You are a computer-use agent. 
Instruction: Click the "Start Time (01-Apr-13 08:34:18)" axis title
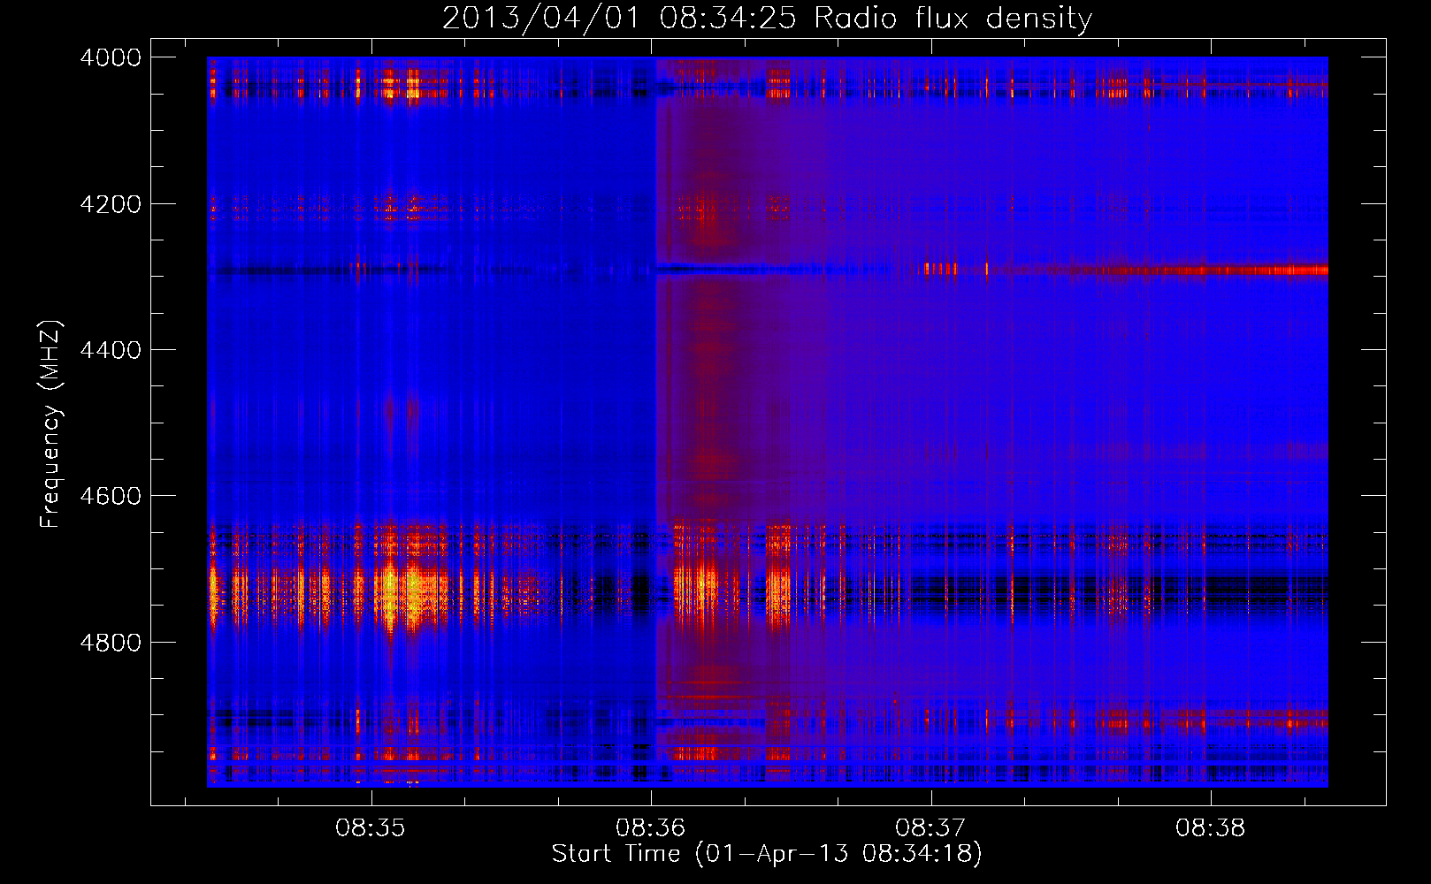click(x=767, y=854)
